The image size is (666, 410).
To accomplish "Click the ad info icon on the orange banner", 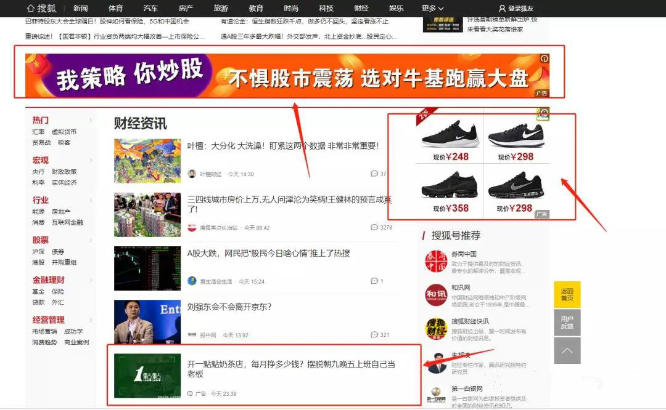I will click(543, 58).
